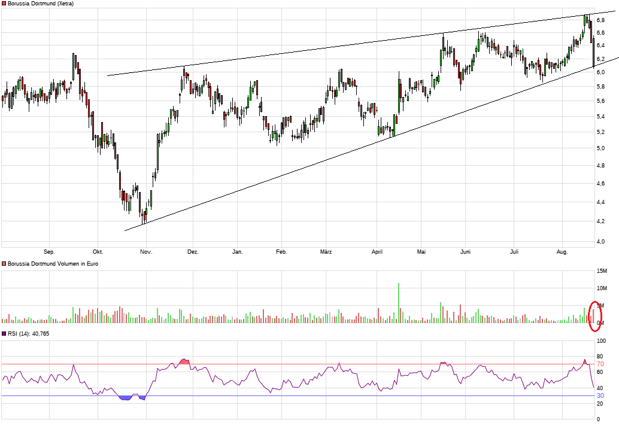Click the 'Borussia Dortmund (Xetra)' chart title
Image resolution: width=619 pixels, height=426 pixels.
(41, 4)
